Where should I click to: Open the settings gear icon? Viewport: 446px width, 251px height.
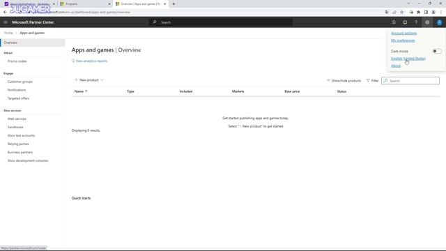(427, 22)
